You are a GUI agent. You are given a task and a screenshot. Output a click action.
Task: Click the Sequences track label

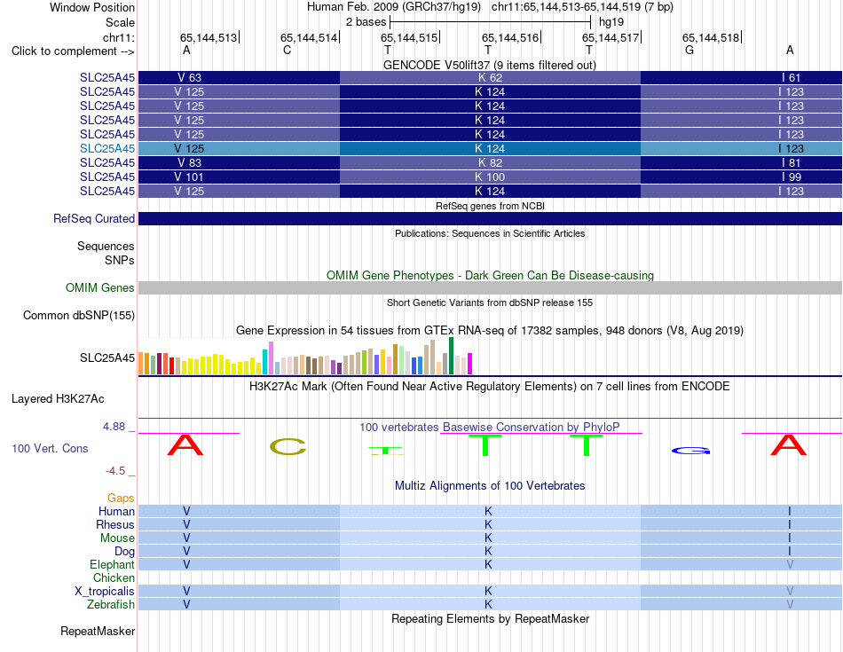pos(106,247)
